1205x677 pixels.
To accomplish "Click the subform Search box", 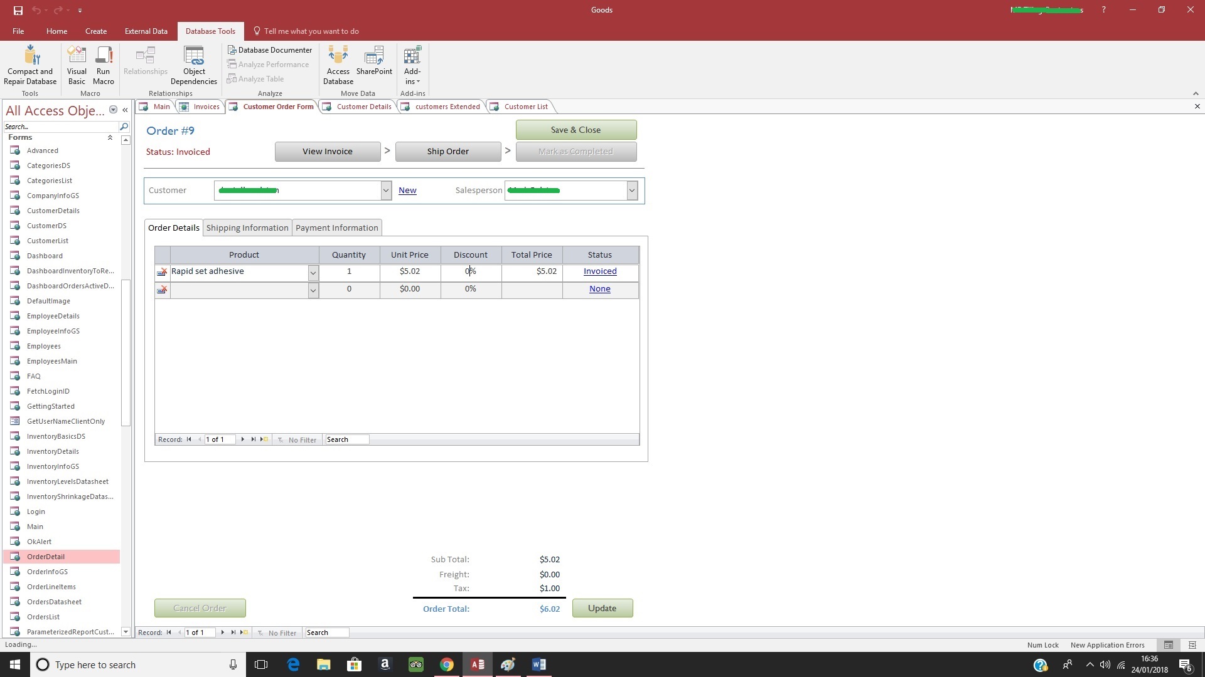I will 347,439.
